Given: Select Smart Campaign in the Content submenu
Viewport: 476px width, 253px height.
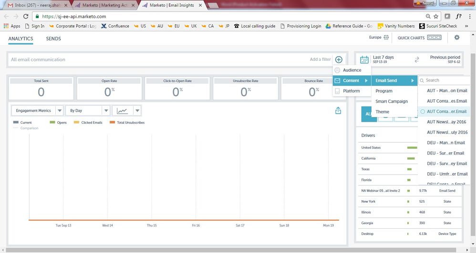Looking at the screenshot, I should 391,101.
